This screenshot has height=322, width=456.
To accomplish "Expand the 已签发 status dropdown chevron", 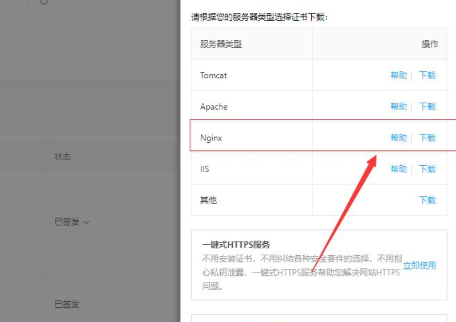I will pyautogui.click(x=86, y=222).
